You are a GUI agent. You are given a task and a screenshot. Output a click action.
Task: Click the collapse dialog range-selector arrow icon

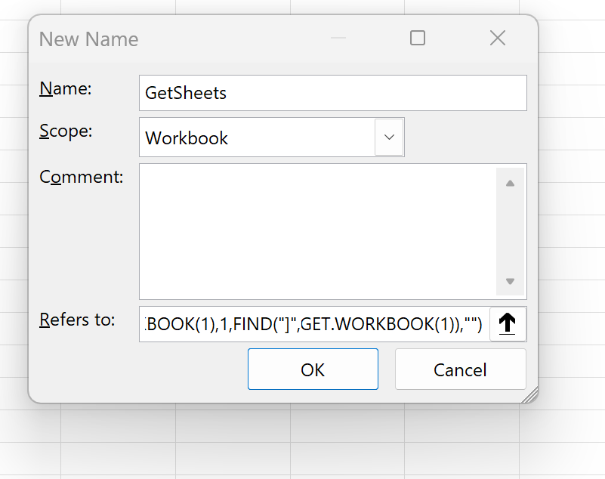pos(508,324)
